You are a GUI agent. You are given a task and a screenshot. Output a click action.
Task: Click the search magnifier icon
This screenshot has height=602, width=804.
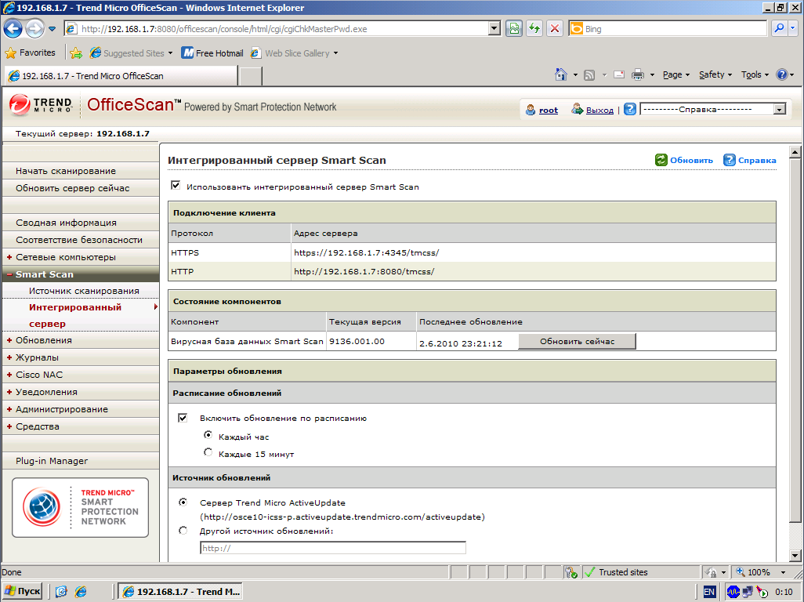coord(779,29)
